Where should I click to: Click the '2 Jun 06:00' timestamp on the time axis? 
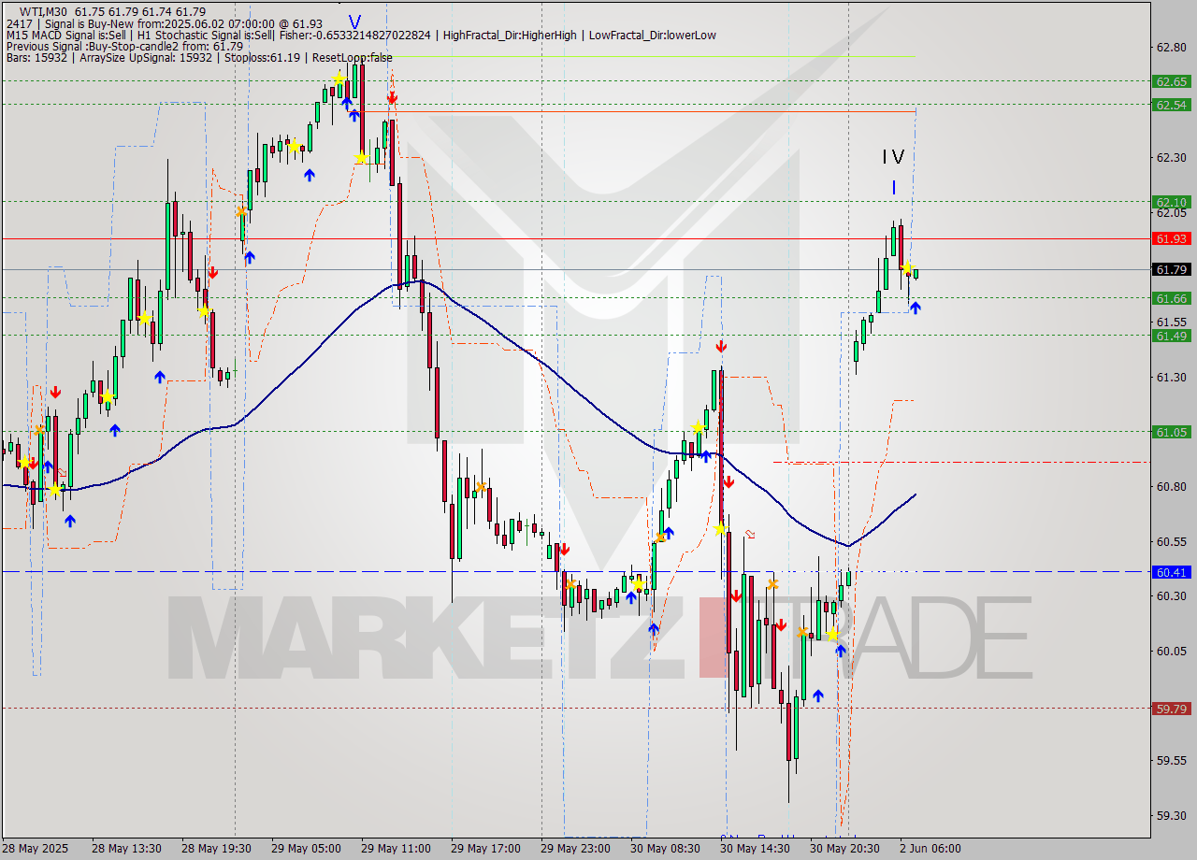click(930, 849)
